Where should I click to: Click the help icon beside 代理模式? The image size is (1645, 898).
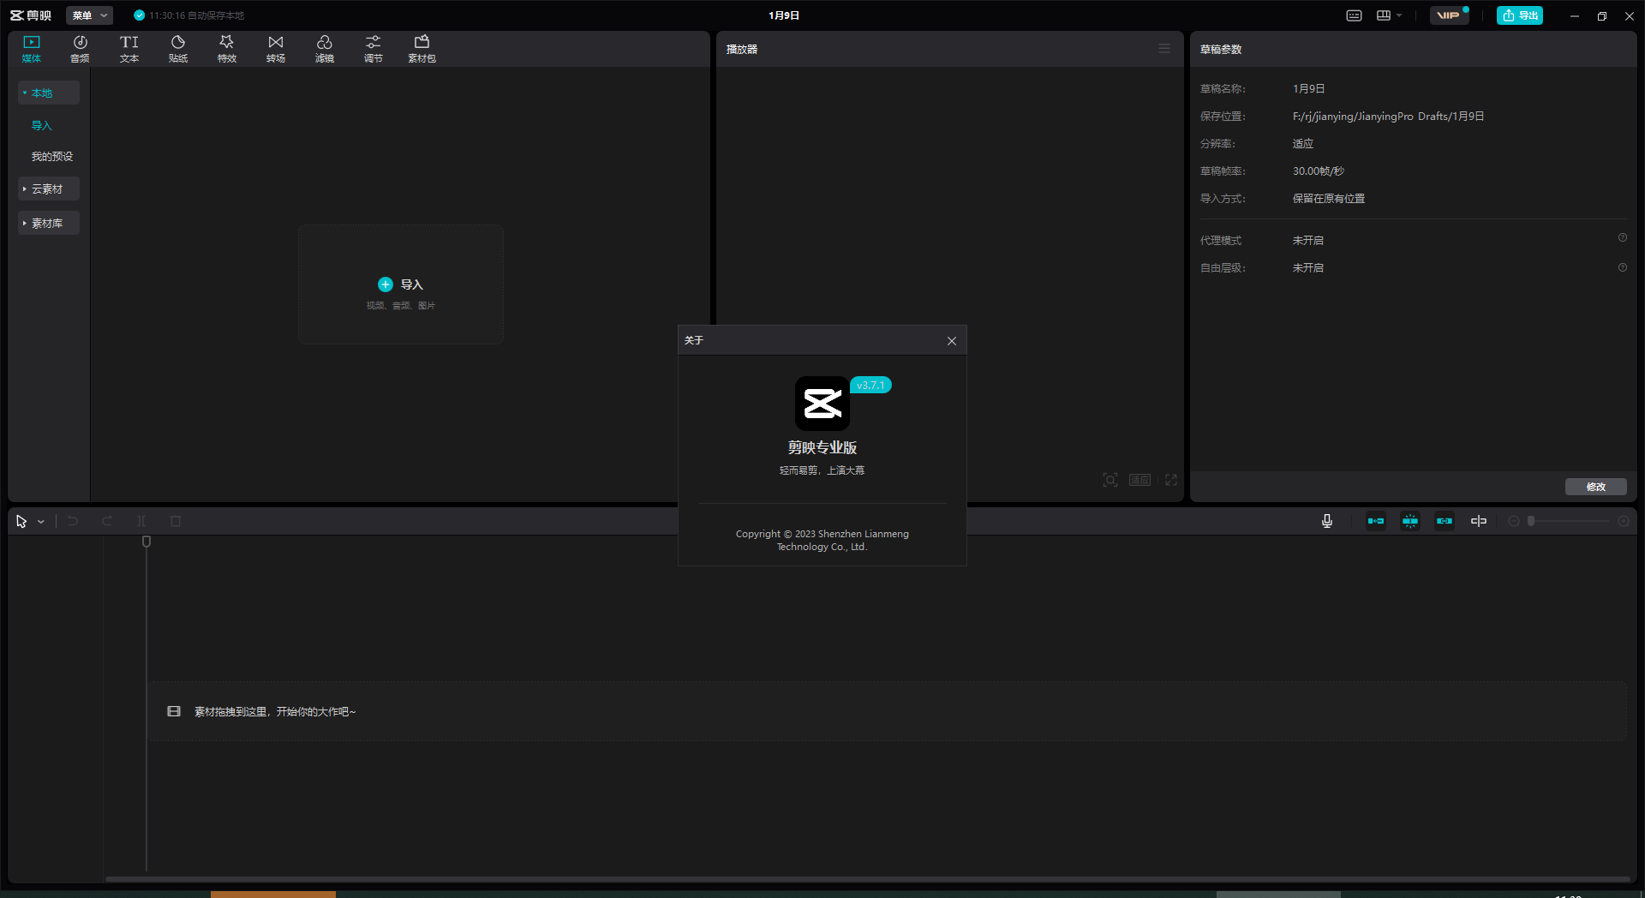[x=1623, y=238]
